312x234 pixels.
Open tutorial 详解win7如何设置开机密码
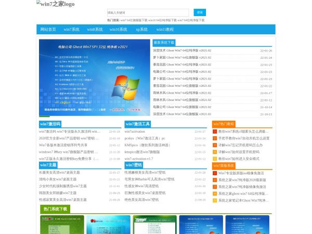239,152
